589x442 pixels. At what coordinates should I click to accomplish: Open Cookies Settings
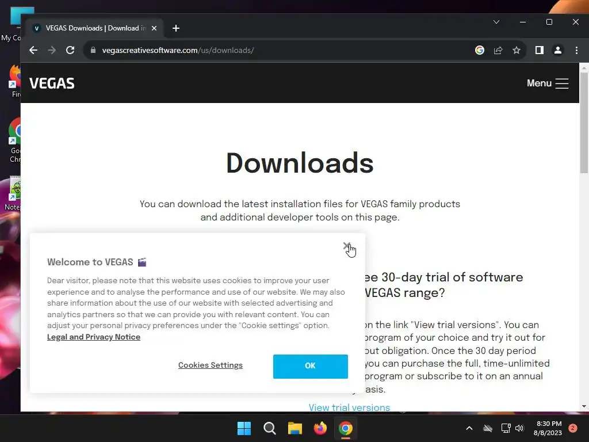[211, 365]
